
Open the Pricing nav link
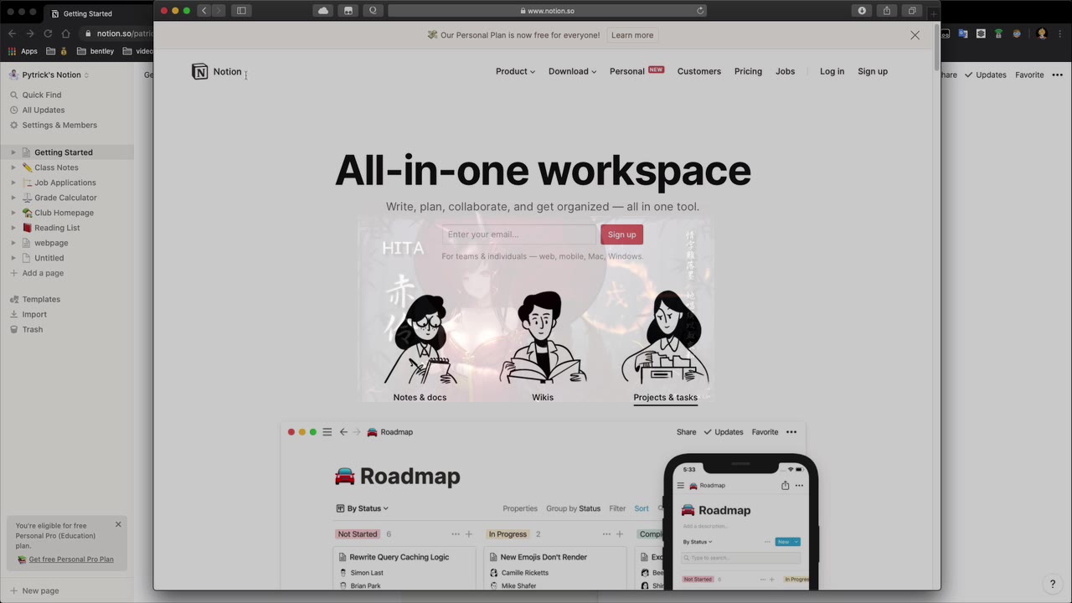pos(748,71)
